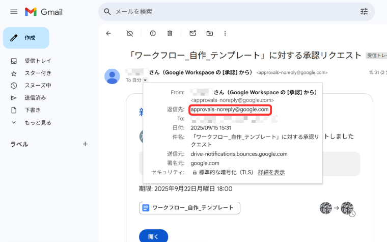This screenshot has width=387, height=242.
Task: Click the label-off icon in the toolbar
Action: [129, 33]
